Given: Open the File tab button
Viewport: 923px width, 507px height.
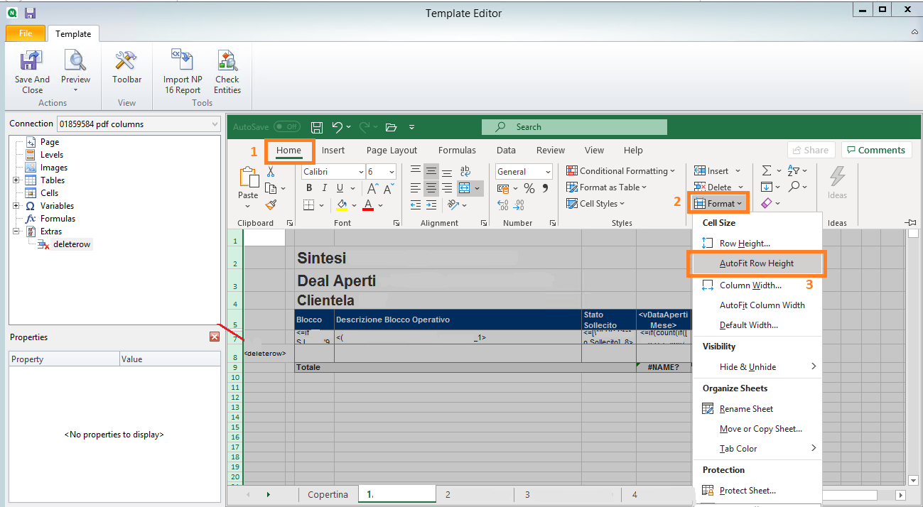Looking at the screenshot, I should pos(26,33).
